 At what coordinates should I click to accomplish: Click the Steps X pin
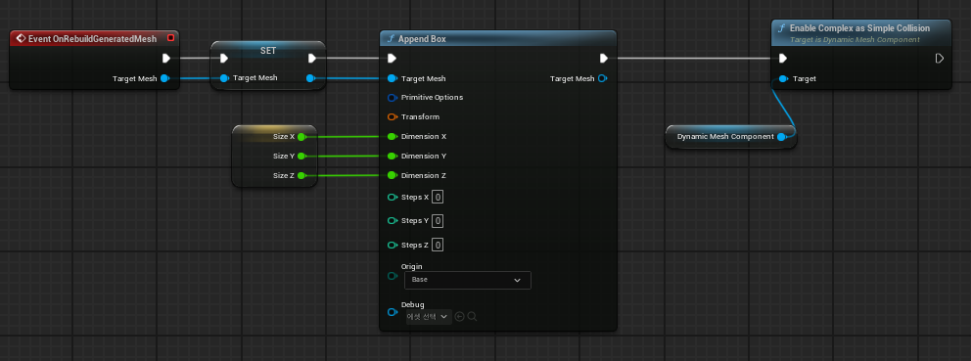pos(392,198)
